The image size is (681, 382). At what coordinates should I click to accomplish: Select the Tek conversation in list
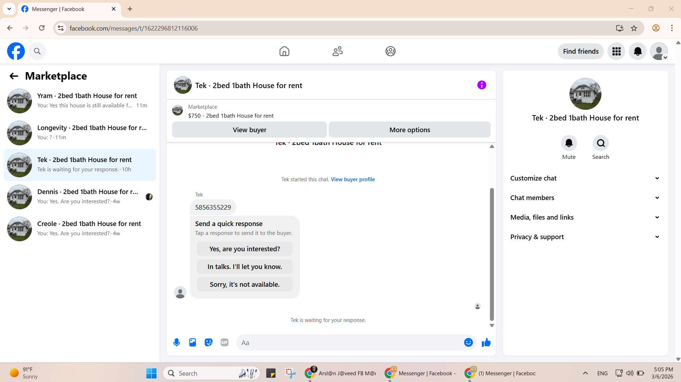click(80, 165)
